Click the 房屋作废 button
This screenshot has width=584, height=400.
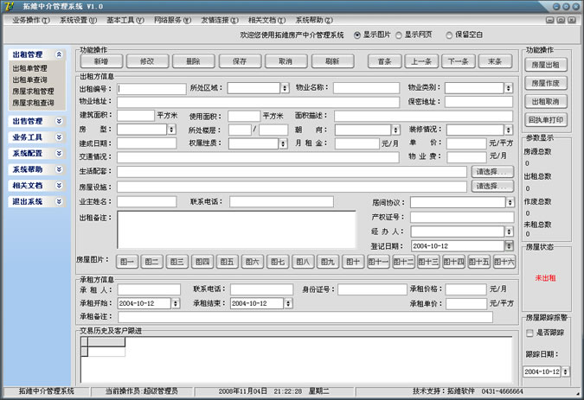pos(546,83)
